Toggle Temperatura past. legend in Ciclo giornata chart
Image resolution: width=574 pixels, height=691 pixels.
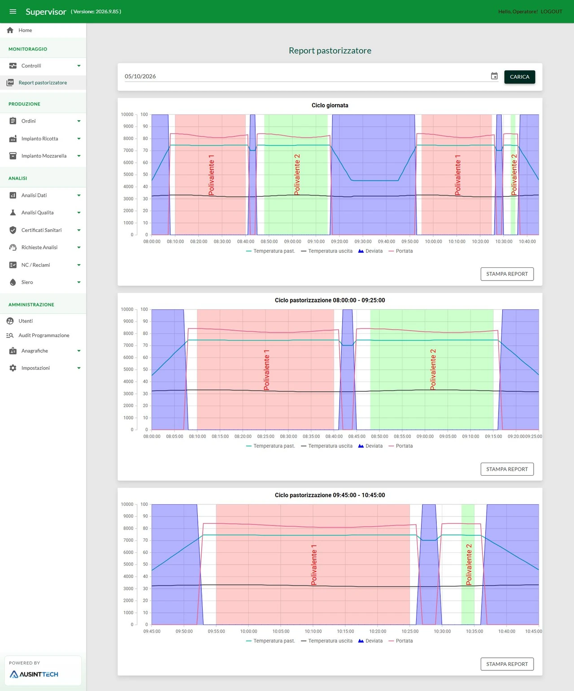[271, 251]
